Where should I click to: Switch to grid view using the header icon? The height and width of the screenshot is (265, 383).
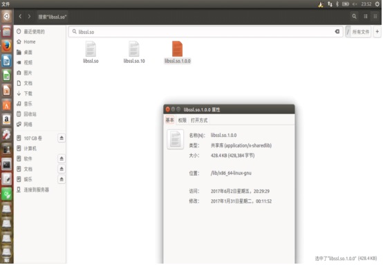(x=366, y=17)
